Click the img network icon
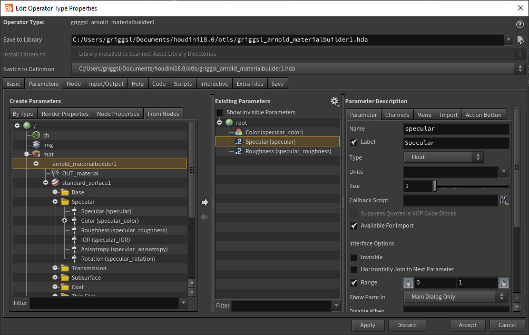The height and width of the screenshot is (335, 529). coord(36,145)
